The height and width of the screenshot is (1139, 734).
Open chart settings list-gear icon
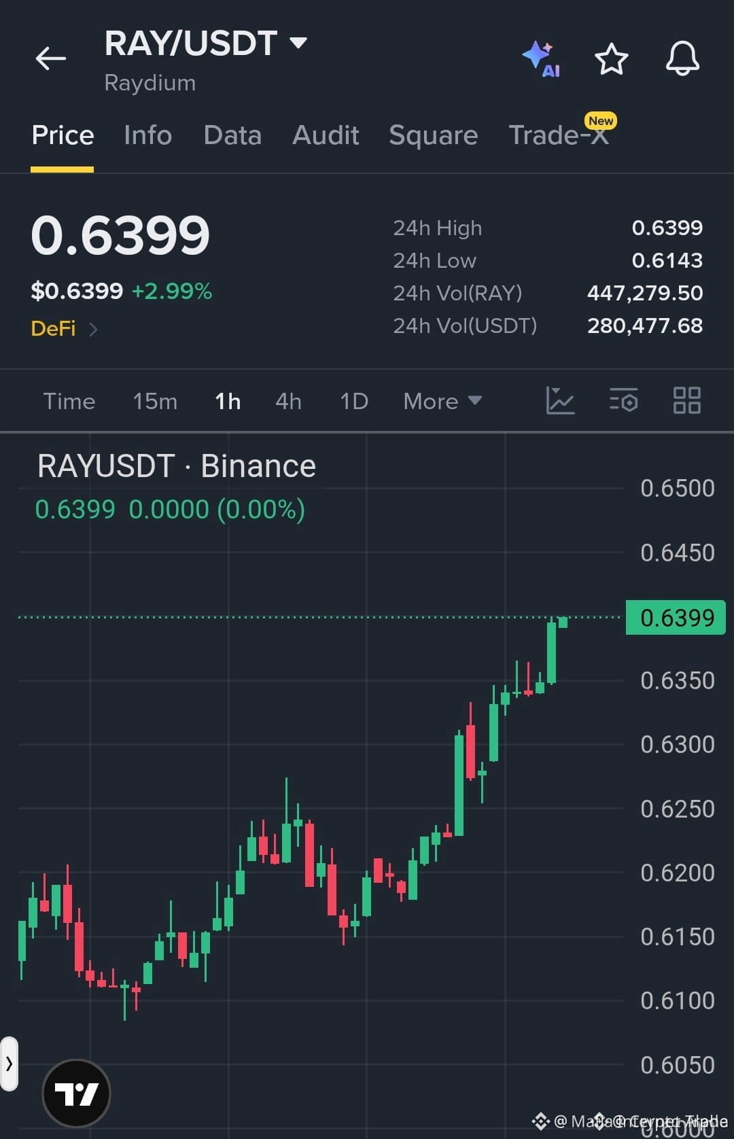coord(623,400)
